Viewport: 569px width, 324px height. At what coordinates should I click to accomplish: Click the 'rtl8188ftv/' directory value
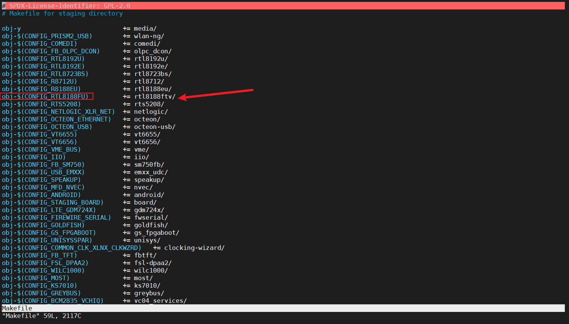155,96
